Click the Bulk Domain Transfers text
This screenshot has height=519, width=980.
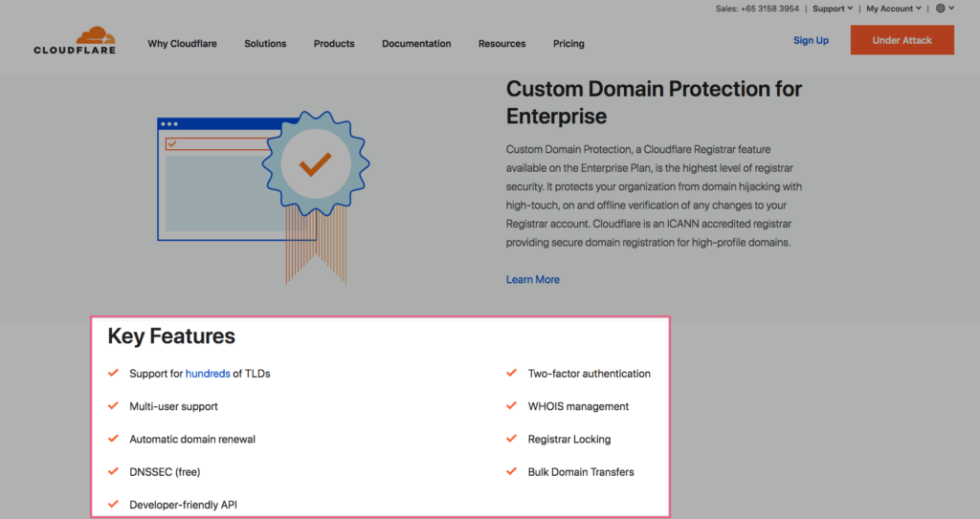(581, 472)
